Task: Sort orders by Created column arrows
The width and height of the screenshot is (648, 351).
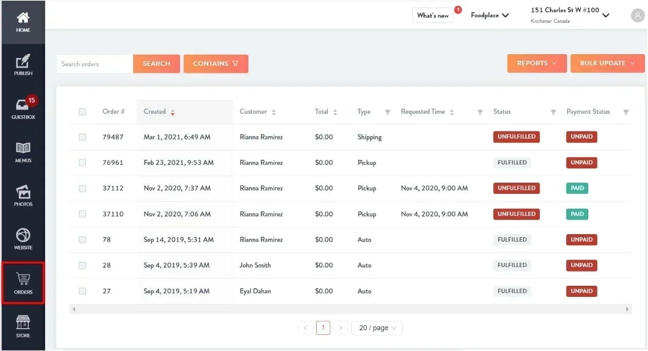Action: 172,112
